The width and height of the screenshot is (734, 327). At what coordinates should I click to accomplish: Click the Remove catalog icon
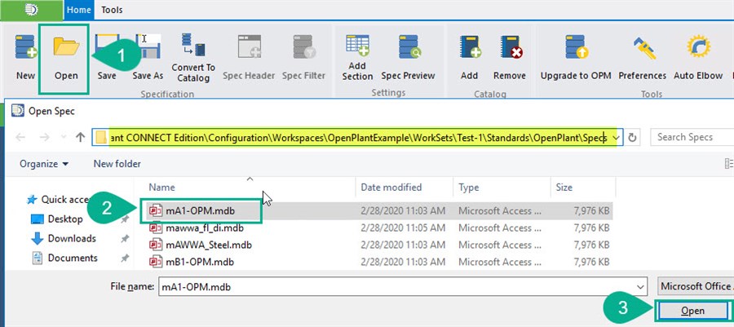pyautogui.click(x=511, y=46)
